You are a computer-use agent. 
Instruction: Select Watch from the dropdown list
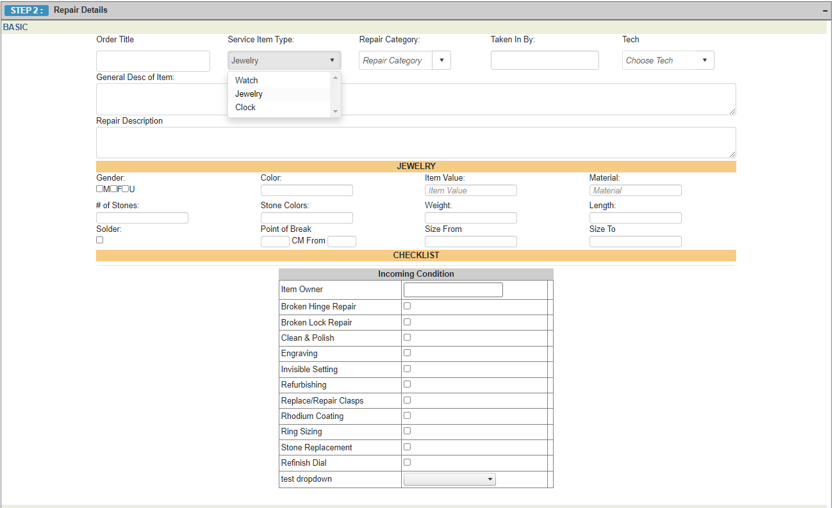247,80
